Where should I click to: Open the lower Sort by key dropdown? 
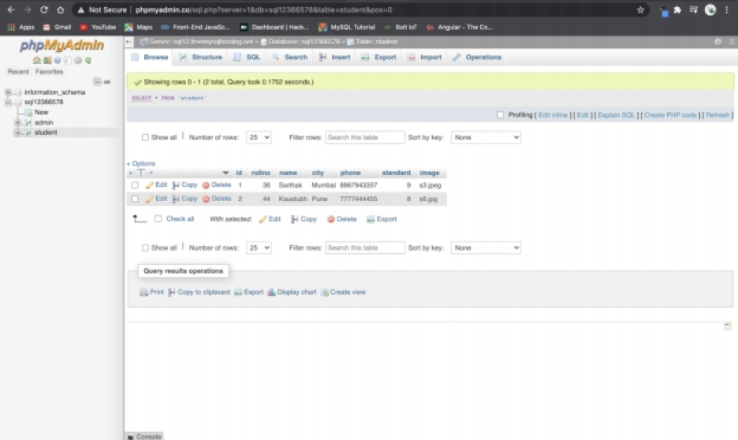tap(486, 248)
